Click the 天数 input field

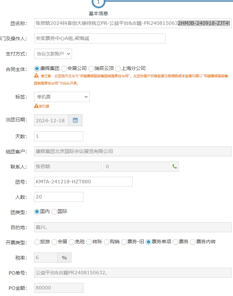point(59,136)
